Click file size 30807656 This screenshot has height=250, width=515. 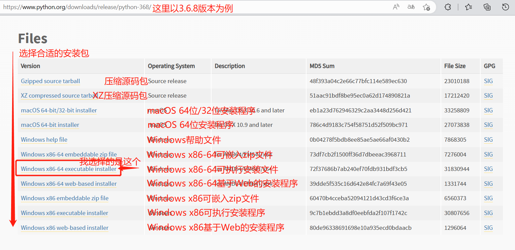pyautogui.click(x=457, y=213)
